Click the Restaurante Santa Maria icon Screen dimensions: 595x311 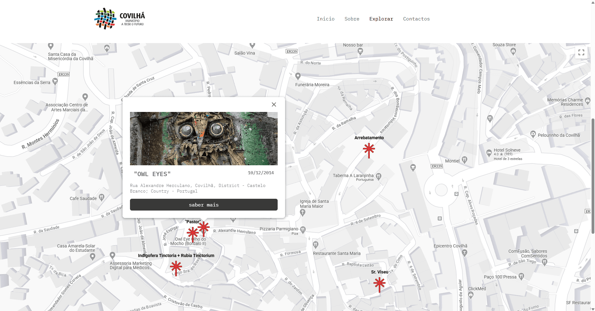coord(315,245)
